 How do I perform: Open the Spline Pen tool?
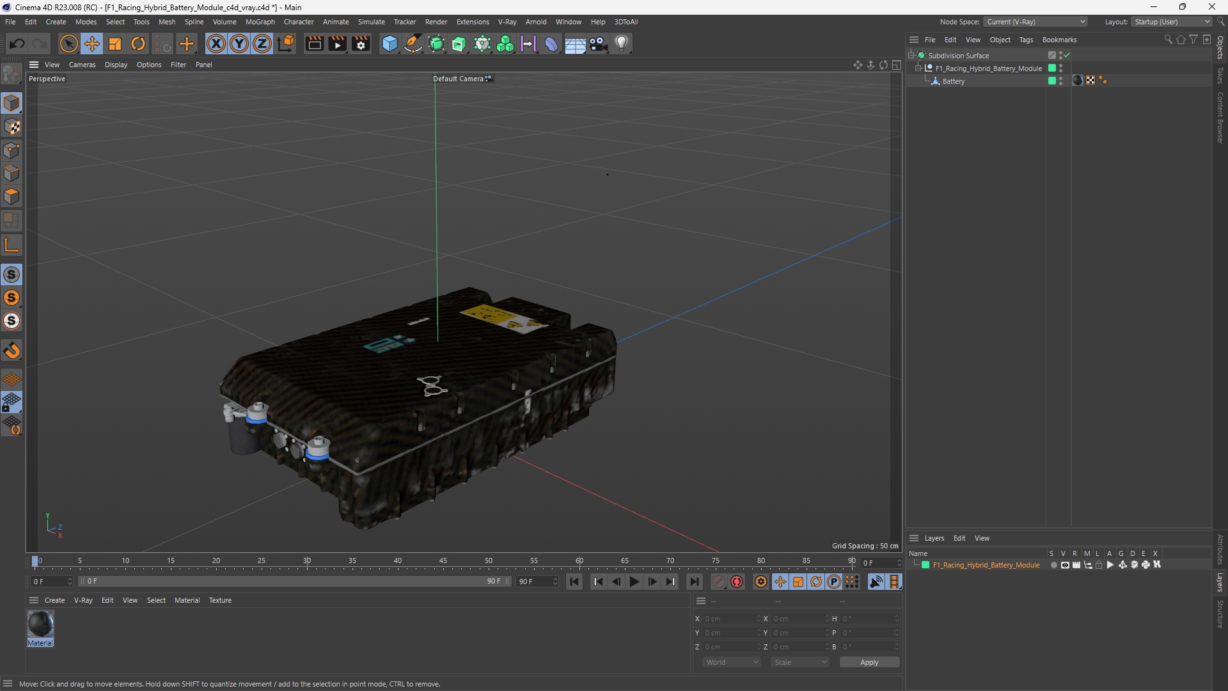(413, 44)
